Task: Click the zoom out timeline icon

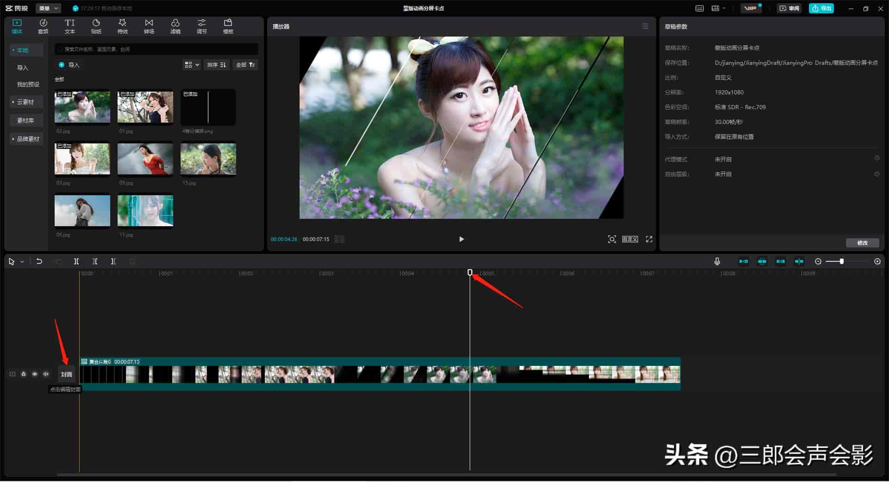Action: click(818, 261)
